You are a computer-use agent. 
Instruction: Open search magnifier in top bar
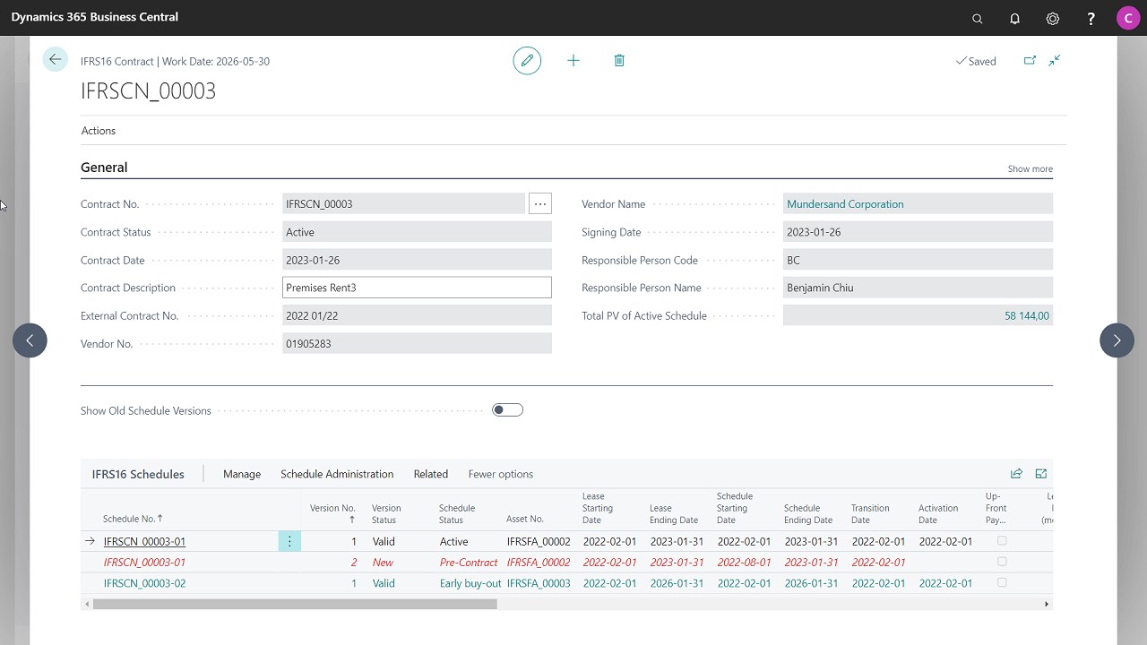pyautogui.click(x=978, y=18)
